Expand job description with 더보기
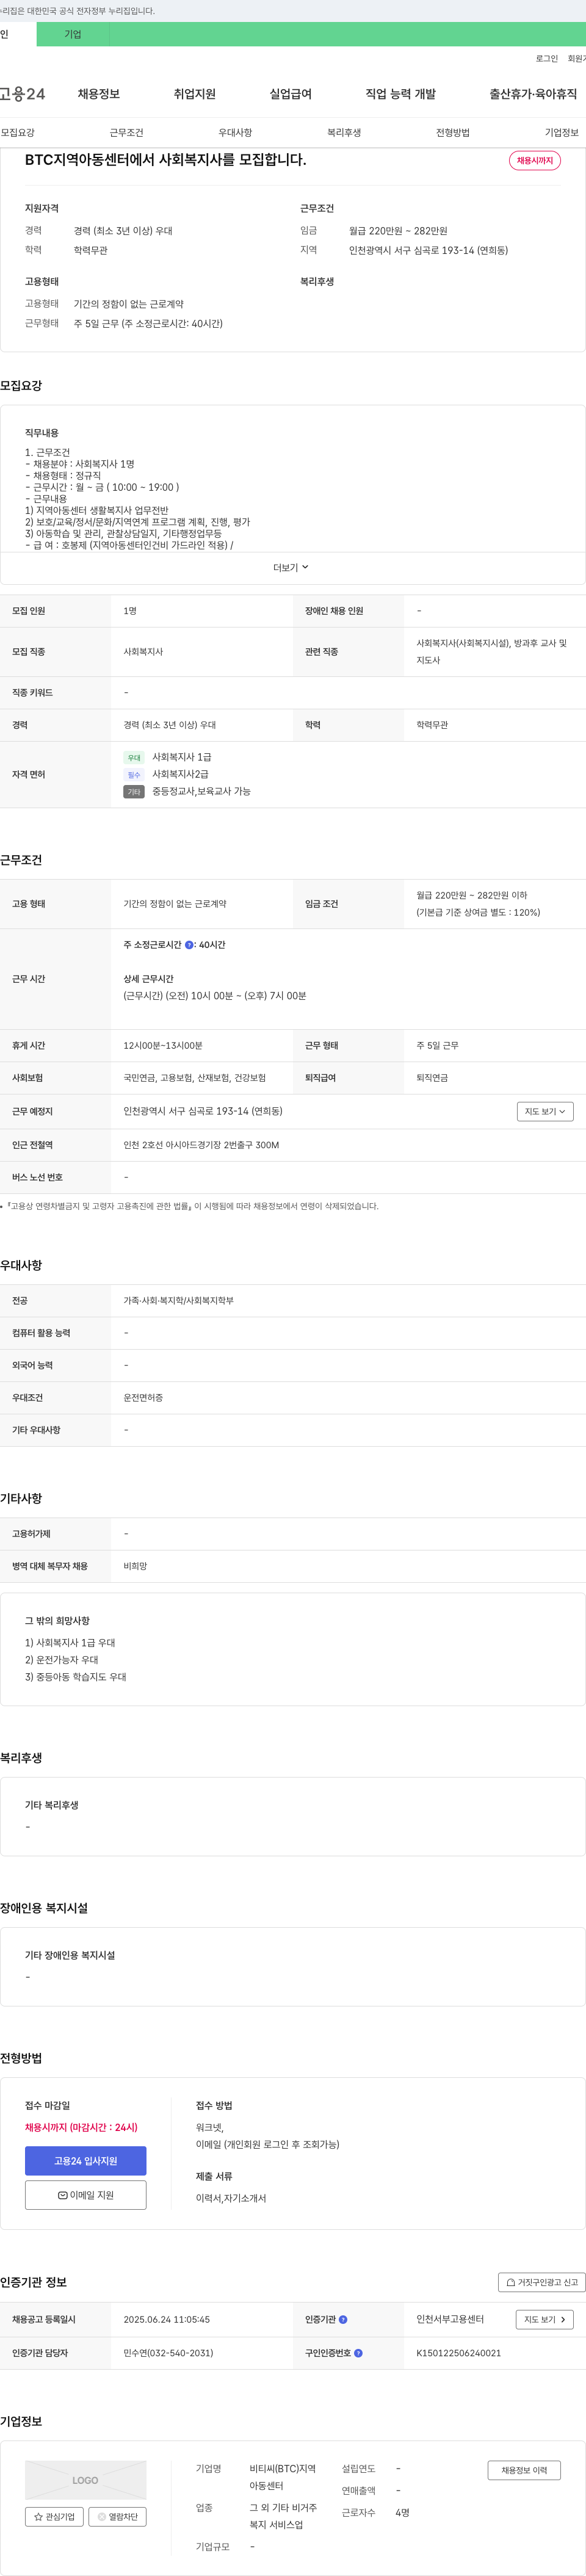The width and height of the screenshot is (586, 2576). [291, 567]
